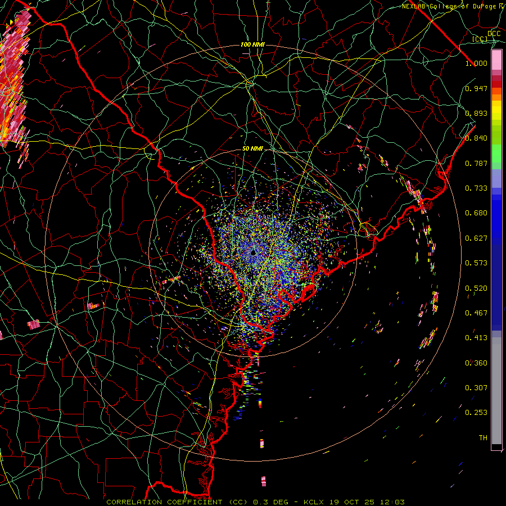Click the 0.947 value on the color scale
The width and height of the screenshot is (506, 506).
coord(476,88)
